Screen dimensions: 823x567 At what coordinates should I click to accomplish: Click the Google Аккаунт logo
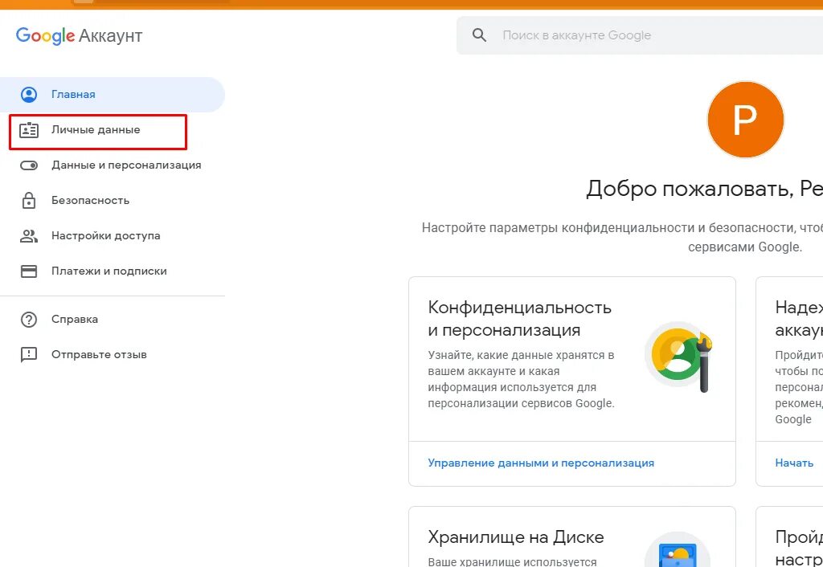pos(80,35)
